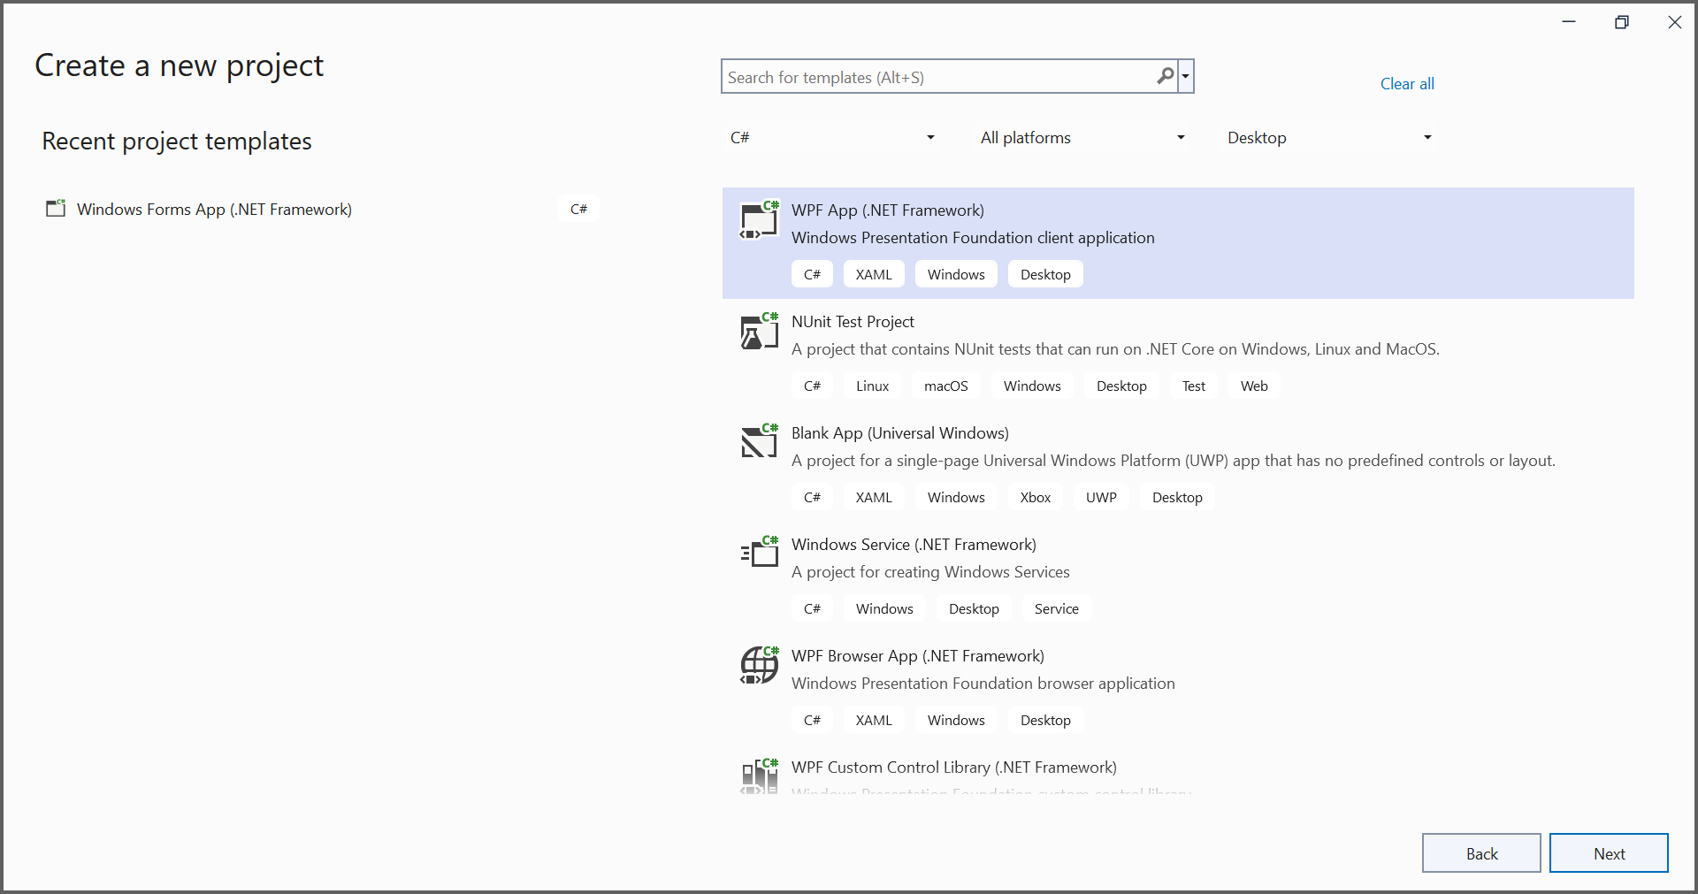Image resolution: width=1698 pixels, height=894 pixels.
Task: Select the WPF App (.NET Framework) title
Action: [887, 210]
